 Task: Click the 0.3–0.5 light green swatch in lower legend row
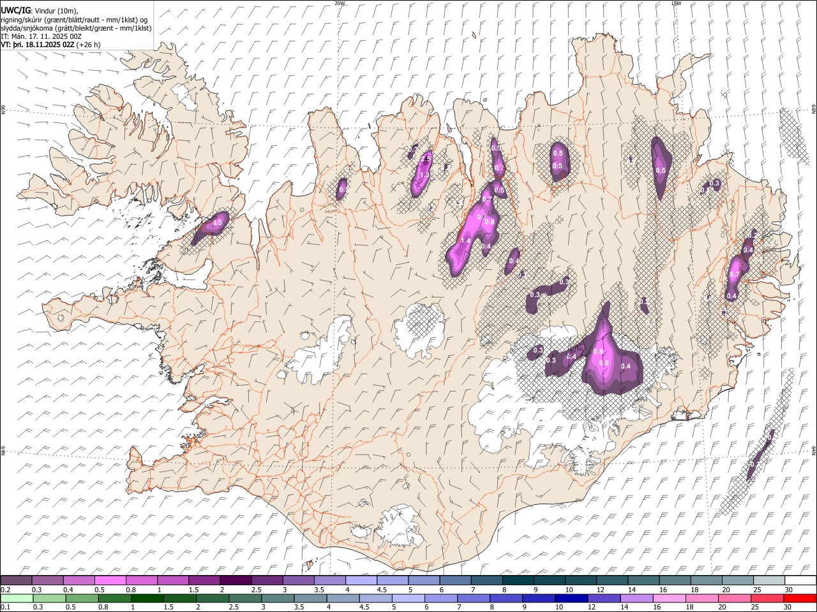[49, 598]
